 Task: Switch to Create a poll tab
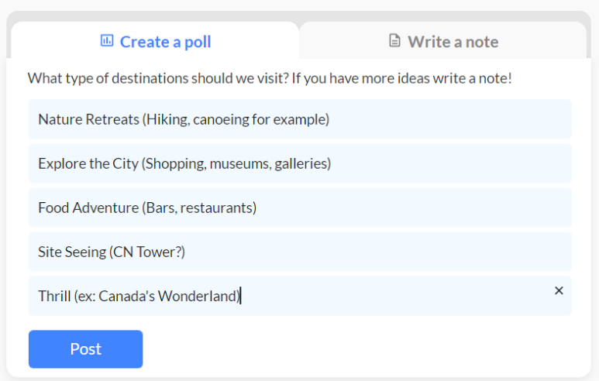pyautogui.click(x=155, y=41)
